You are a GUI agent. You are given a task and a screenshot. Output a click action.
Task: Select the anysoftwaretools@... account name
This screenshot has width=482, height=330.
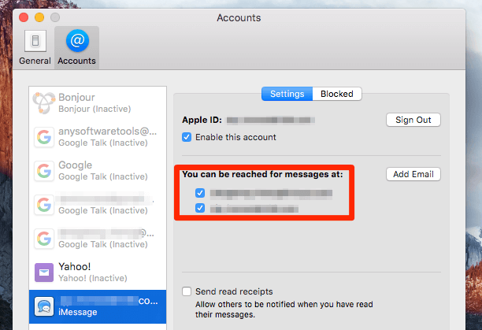pos(108,132)
